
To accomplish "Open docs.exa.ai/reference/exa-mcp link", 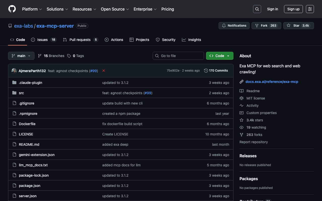I will pos(272,82).
